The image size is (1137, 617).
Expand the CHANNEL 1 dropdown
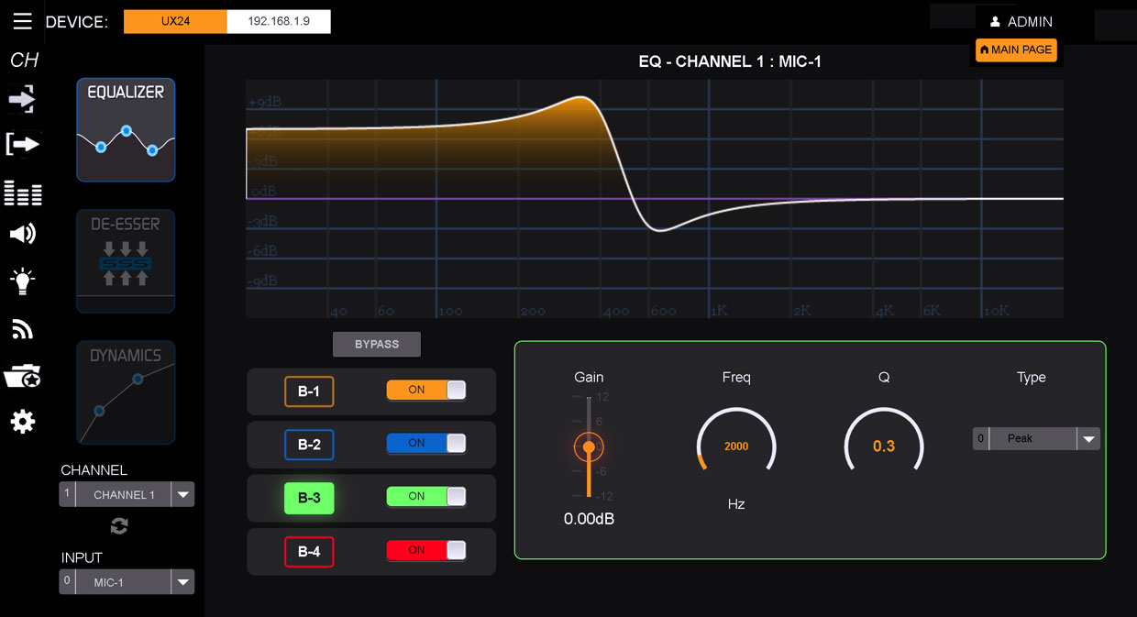coord(183,495)
